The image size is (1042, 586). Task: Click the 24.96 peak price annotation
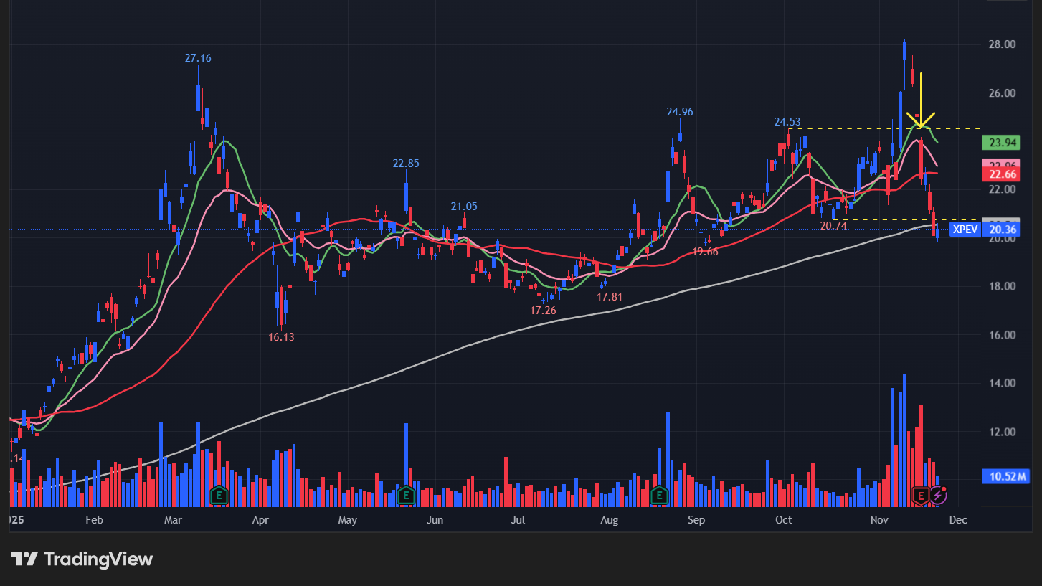click(x=679, y=112)
